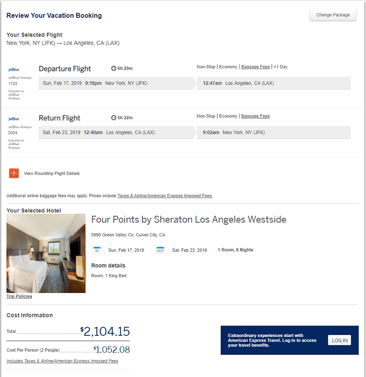
Task: Click the return flight 9:02am JFK arrival segment
Action: pos(233,132)
